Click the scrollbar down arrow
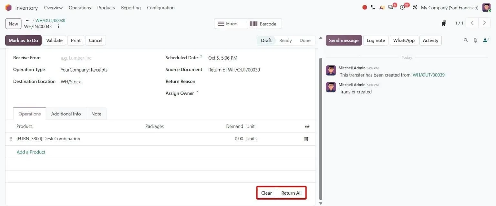496x206 pixels. point(321,203)
